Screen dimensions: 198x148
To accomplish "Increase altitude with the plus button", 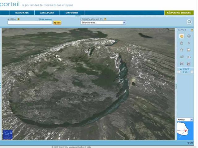I will pyautogui.click(x=192, y=72).
